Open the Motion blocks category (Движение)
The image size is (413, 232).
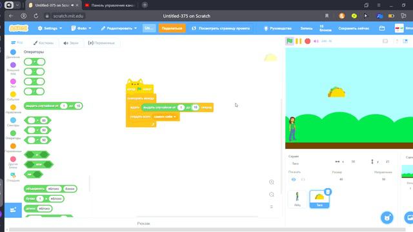coord(13,53)
